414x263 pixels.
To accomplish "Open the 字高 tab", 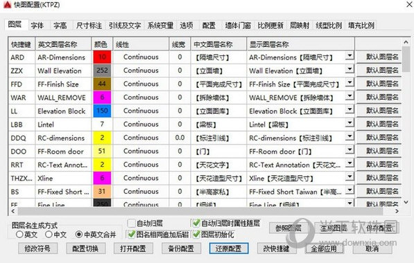I will 60,26.
